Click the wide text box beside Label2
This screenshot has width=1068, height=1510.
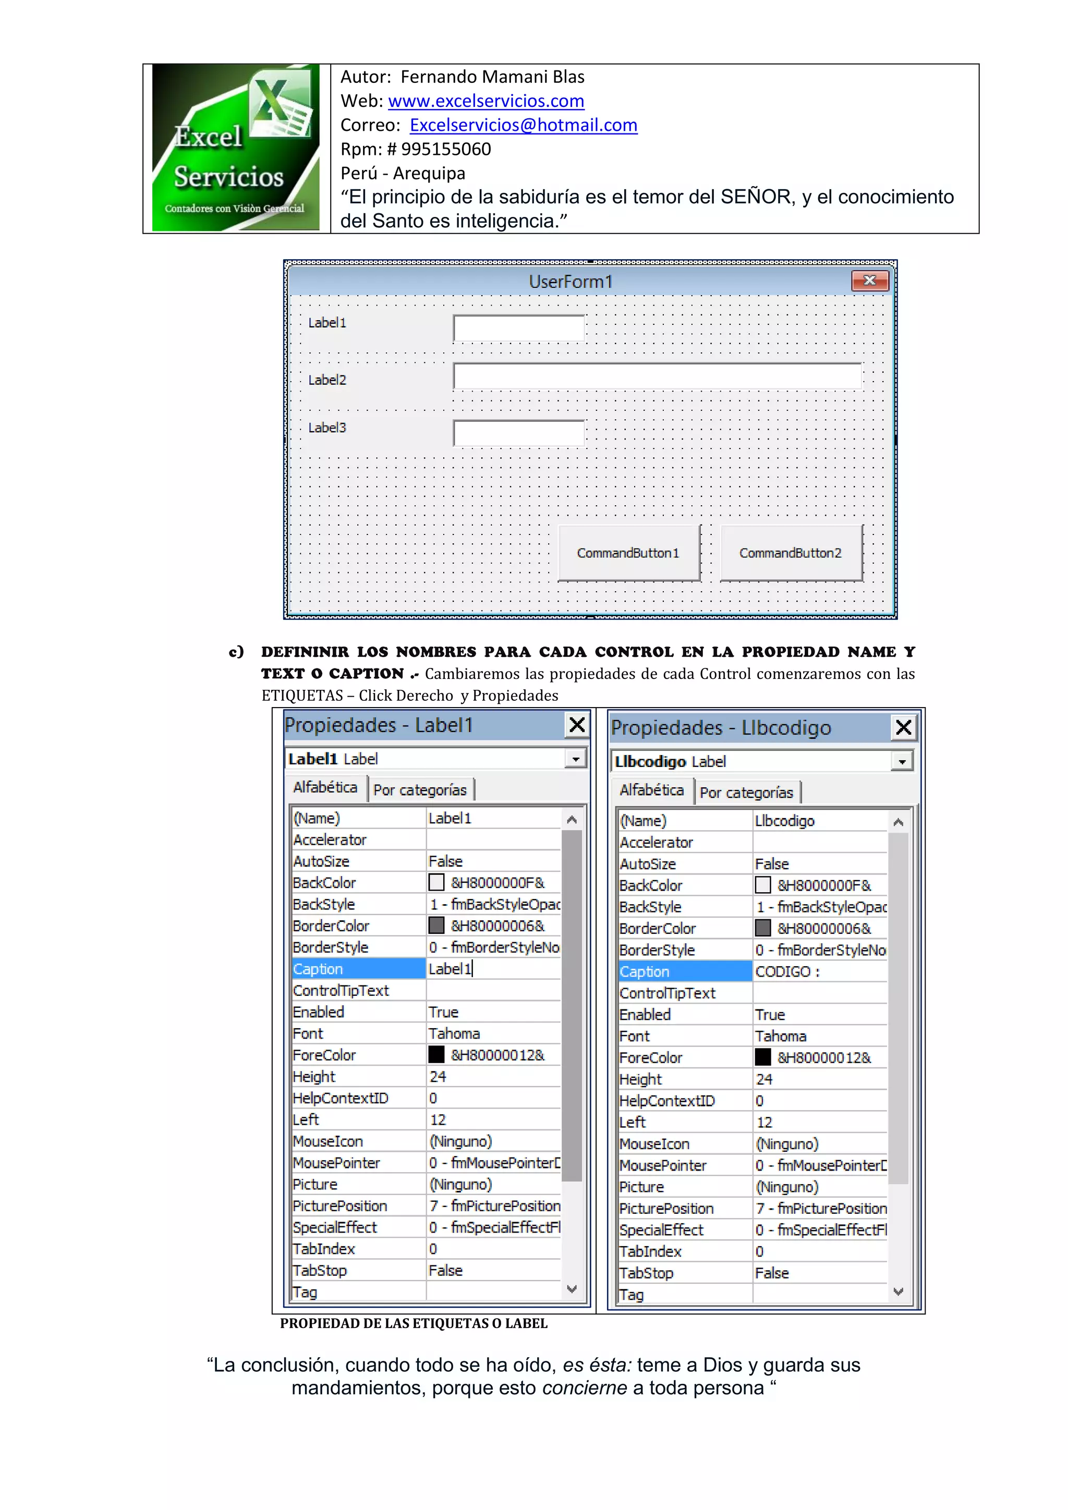[x=657, y=376]
